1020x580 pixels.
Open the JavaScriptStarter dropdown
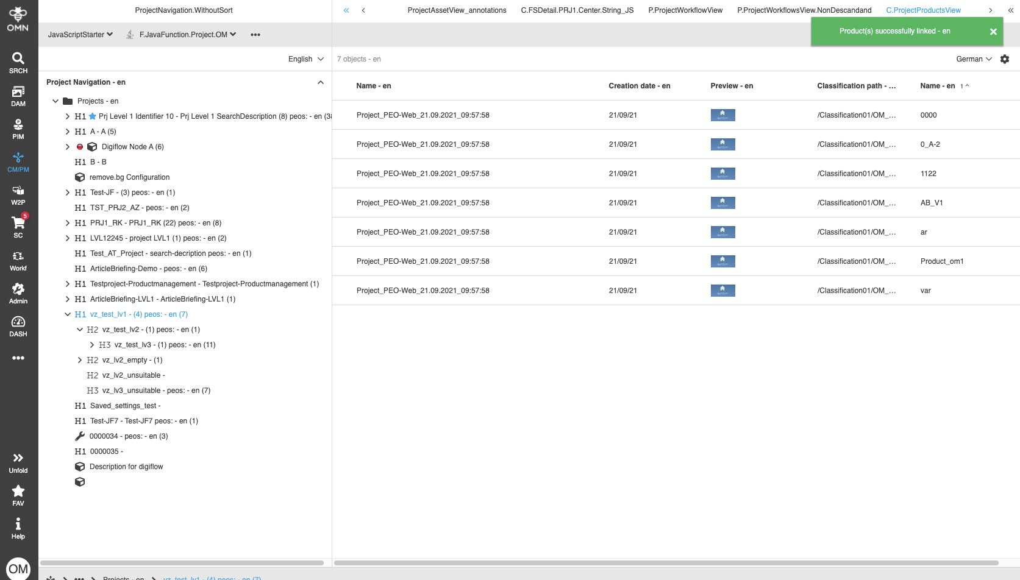pyautogui.click(x=80, y=35)
